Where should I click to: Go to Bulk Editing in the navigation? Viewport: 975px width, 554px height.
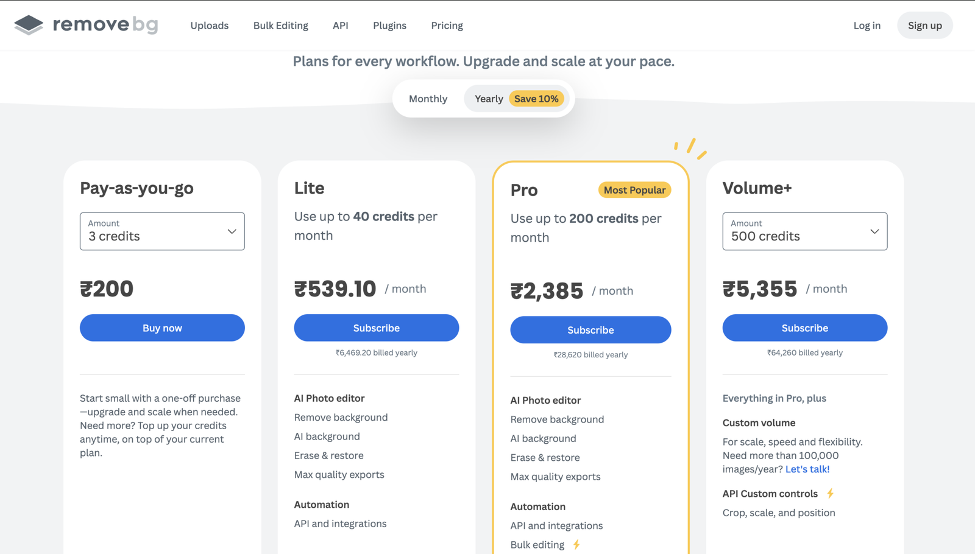coord(281,26)
